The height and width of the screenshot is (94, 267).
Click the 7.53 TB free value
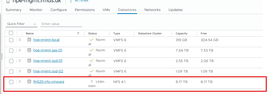(x=207, y=50)
